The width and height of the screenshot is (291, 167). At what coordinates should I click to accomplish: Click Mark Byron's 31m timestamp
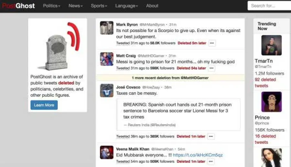tap(173, 25)
